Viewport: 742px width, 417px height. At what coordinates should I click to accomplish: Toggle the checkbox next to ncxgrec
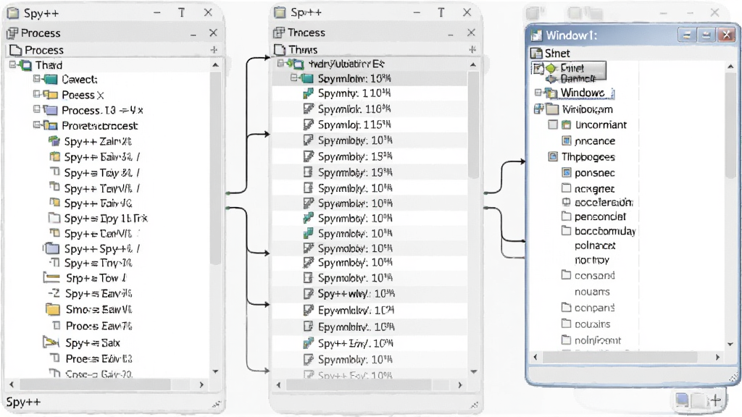tap(566, 188)
